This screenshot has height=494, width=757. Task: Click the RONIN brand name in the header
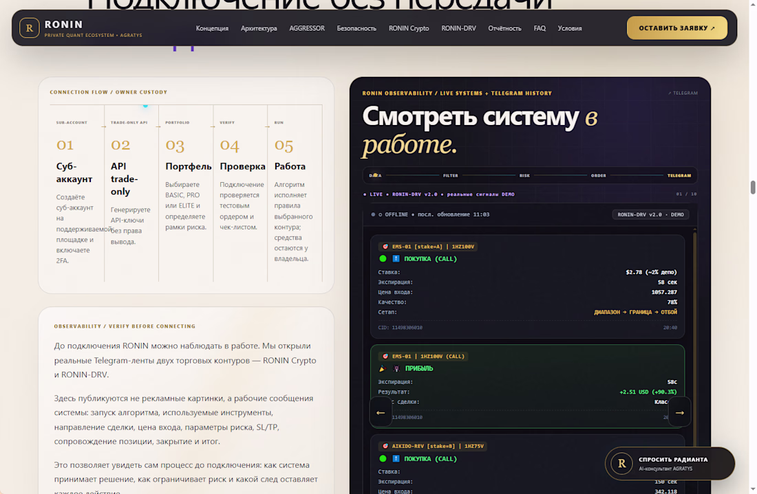tap(64, 24)
